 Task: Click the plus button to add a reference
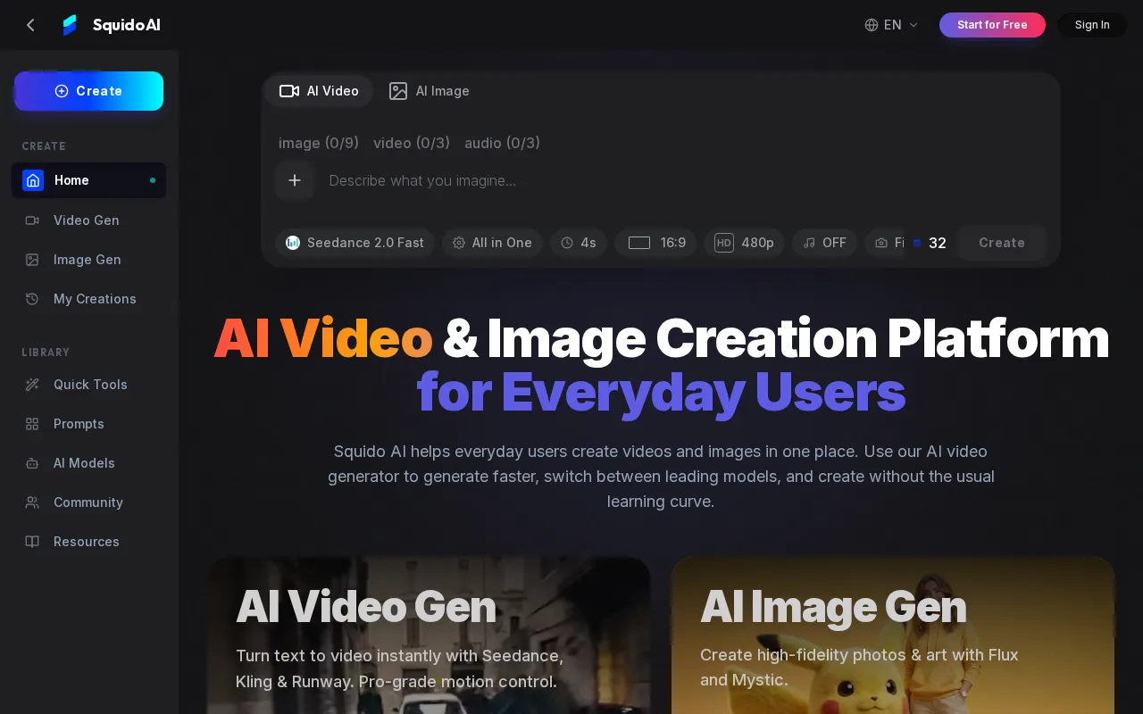coord(295,180)
